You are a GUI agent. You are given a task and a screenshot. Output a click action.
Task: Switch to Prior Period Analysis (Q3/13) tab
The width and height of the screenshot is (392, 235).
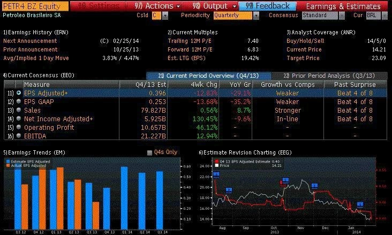(329, 76)
